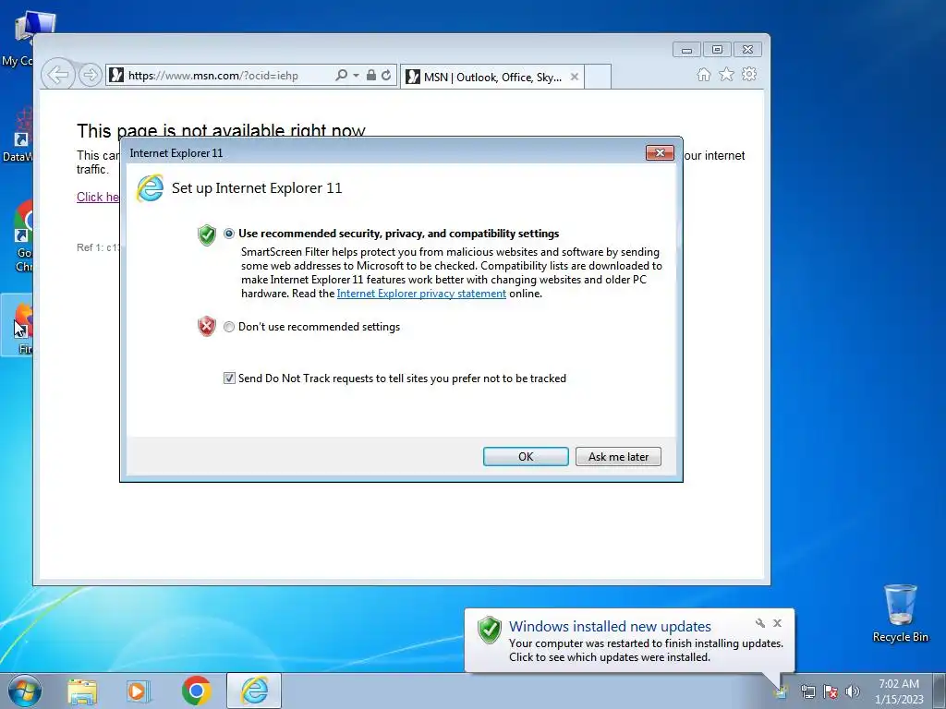The height and width of the screenshot is (709, 946).
Task: Open Action Center flag in tray
Action: [831, 691]
